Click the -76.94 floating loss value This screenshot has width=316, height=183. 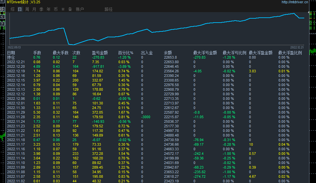coord(198,140)
